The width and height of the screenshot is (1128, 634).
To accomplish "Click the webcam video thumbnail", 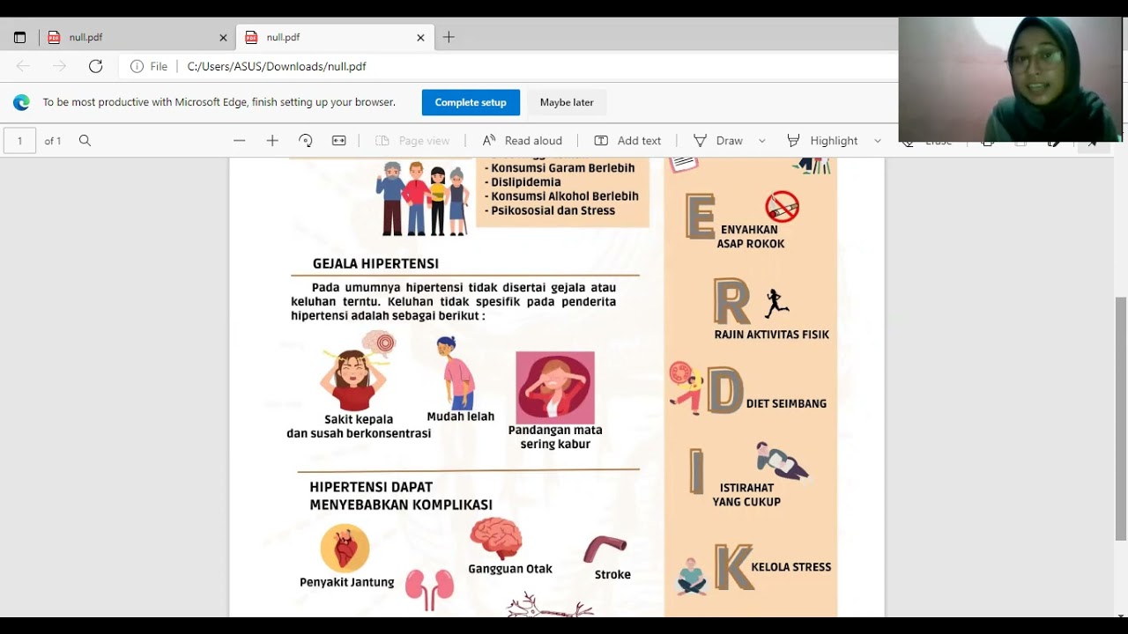I will coord(1010,79).
